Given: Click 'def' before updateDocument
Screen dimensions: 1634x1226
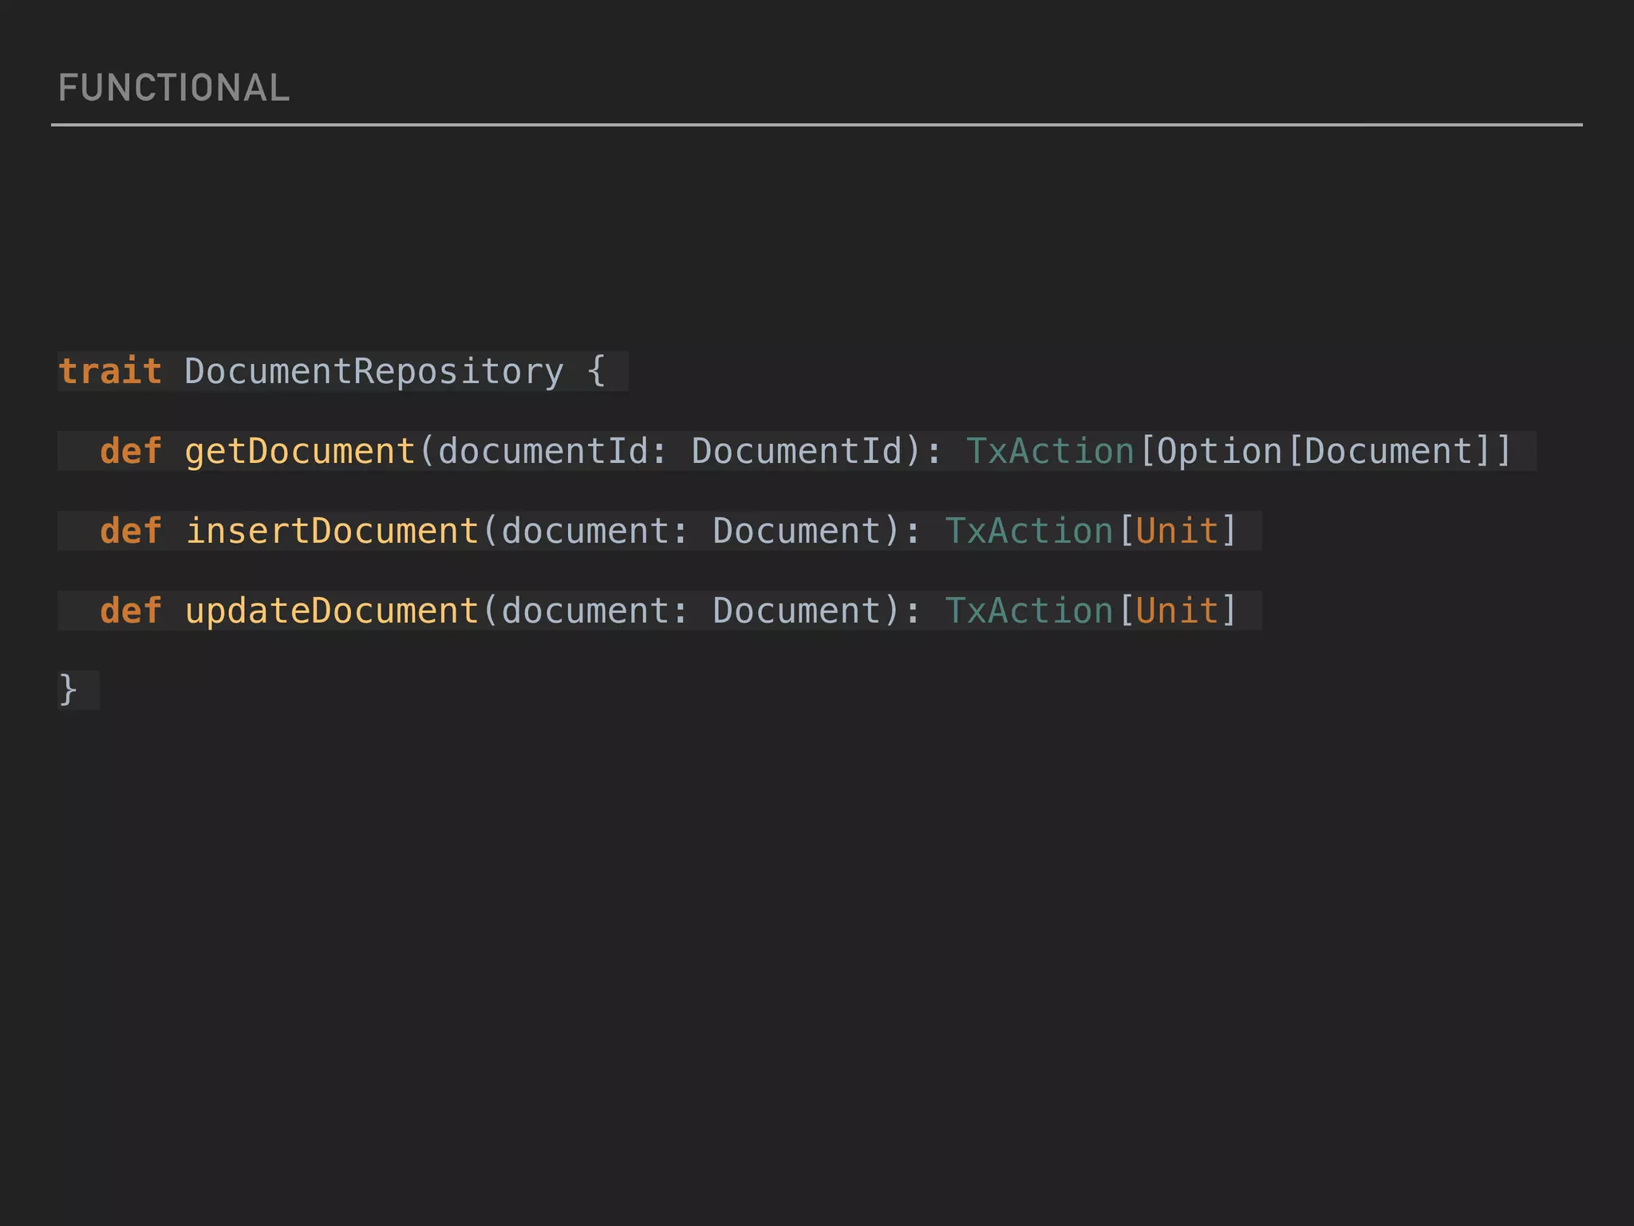Looking at the screenshot, I should click(x=131, y=611).
